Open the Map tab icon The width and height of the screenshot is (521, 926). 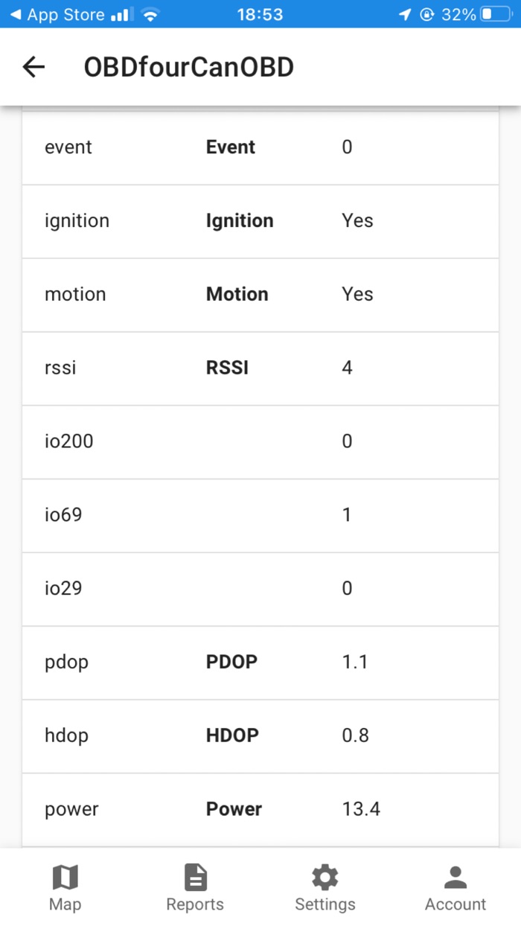[x=65, y=878]
